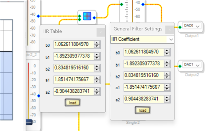Image resolution: width=212 pixels, height=131 pixels.
Task: Decrement b2 in General Filter Settings
Action: (167, 77)
